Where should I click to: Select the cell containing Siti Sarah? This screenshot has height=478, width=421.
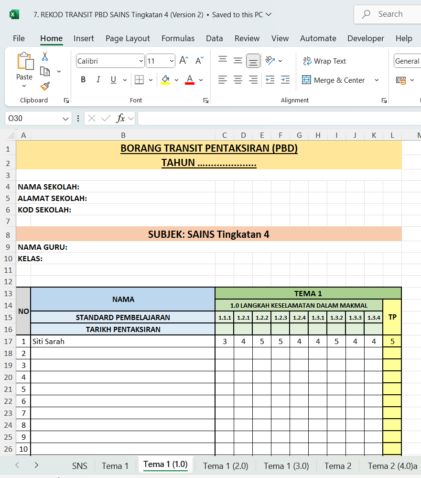pyautogui.click(x=123, y=342)
